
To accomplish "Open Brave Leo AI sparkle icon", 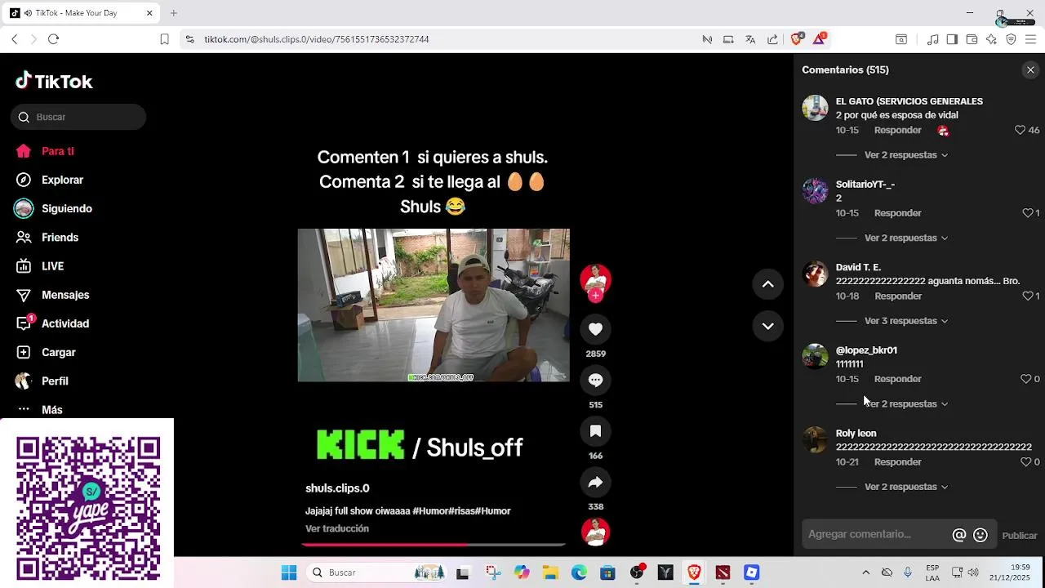I will (x=991, y=39).
